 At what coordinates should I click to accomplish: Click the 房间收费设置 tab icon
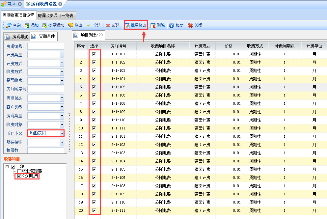pos(28,4)
